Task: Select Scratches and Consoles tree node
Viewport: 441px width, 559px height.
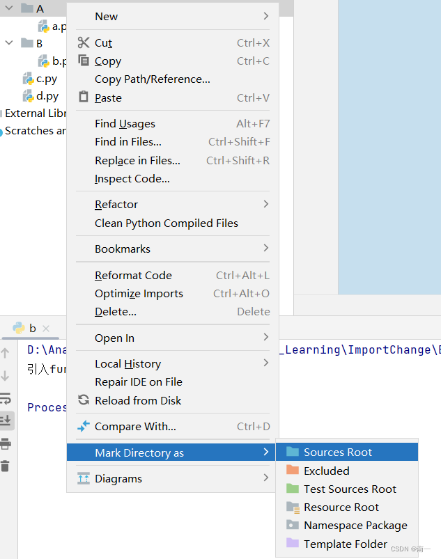Action: 36,131
